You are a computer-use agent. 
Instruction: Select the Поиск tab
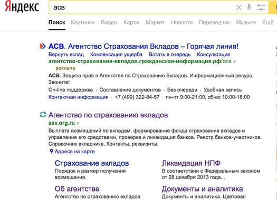tap(56, 23)
